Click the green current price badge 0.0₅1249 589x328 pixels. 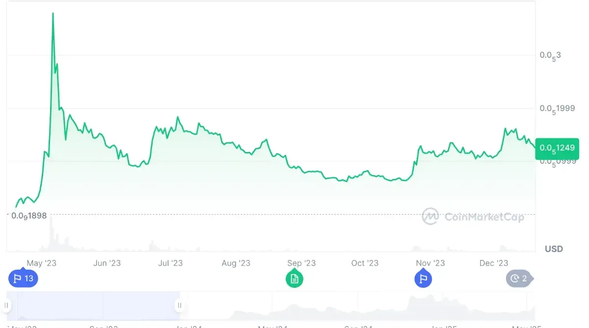coord(557,149)
